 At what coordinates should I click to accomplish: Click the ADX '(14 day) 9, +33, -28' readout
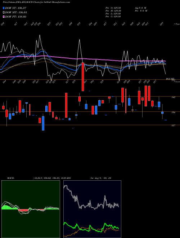(100, 178)
